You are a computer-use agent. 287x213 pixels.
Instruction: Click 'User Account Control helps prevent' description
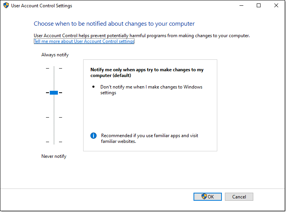[x=142, y=36]
